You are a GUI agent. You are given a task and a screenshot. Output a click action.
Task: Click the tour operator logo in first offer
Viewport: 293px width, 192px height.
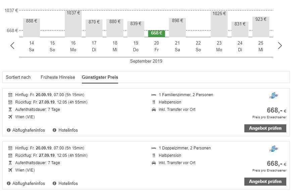(274, 95)
